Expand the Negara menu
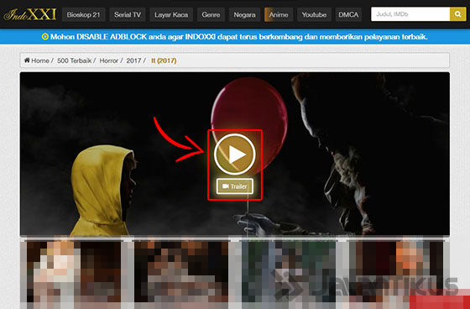The height and width of the screenshot is (309, 470). click(x=244, y=14)
